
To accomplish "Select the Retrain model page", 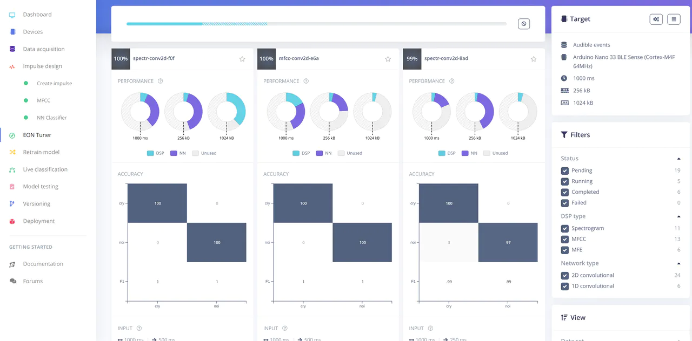I will click(41, 152).
